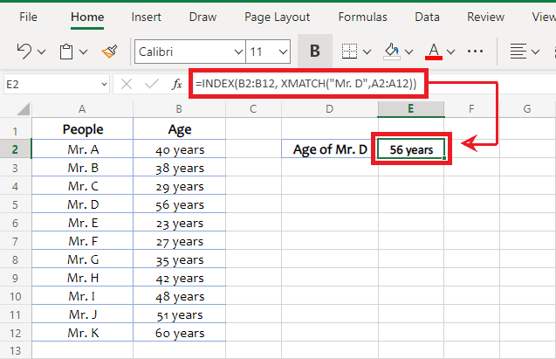Confirm formula entry with checkmark icon
556x359 pixels.
tap(151, 84)
